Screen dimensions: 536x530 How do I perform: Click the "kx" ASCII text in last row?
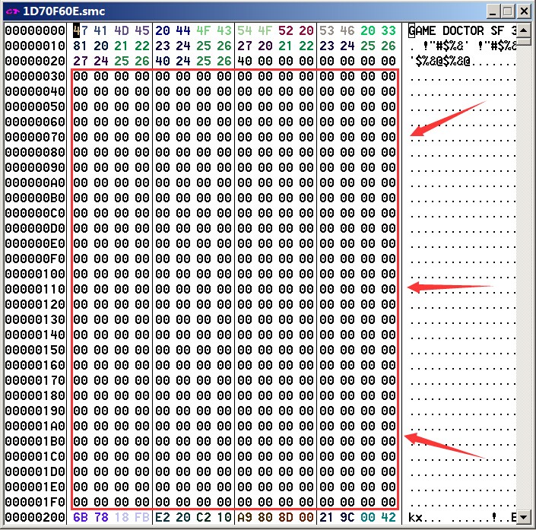pyautogui.click(x=416, y=517)
